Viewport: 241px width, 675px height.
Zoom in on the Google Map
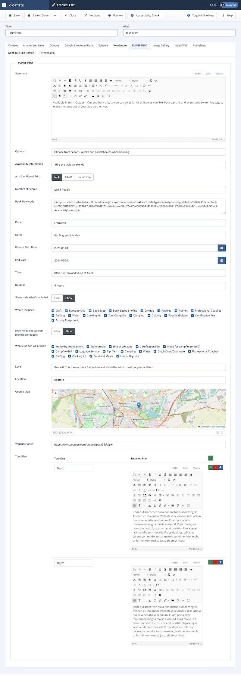point(55,393)
